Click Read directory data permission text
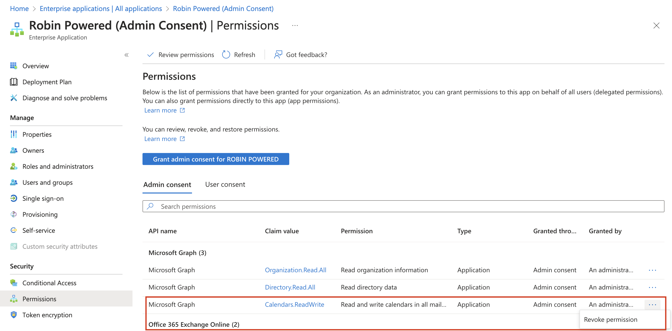Screen dimensions: 672x331 pos(368,287)
